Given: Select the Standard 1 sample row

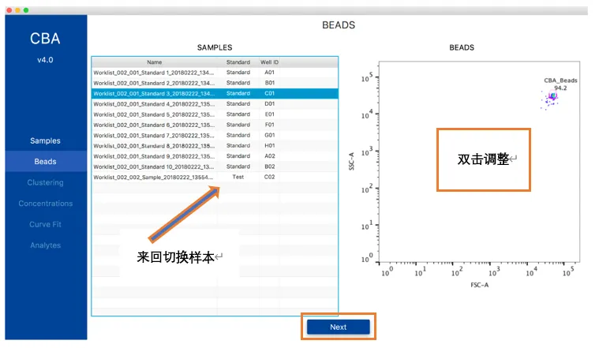Looking at the screenshot, I should pyautogui.click(x=154, y=72).
